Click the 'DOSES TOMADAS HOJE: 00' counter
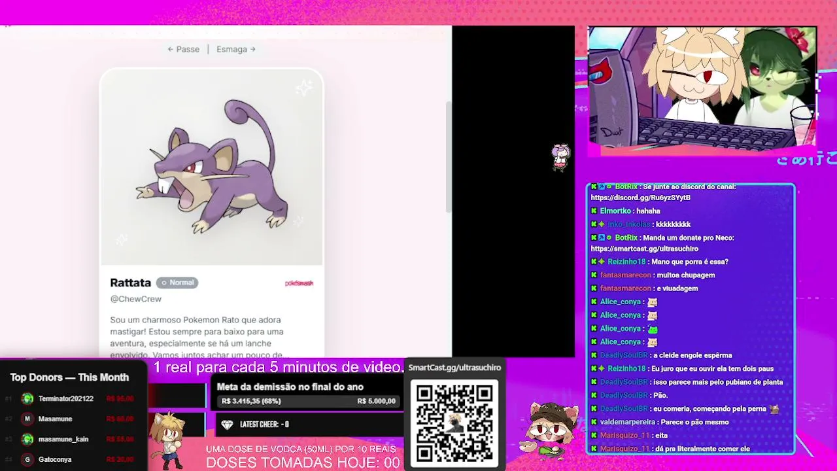This screenshot has width=837, height=471. pos(303,462)
